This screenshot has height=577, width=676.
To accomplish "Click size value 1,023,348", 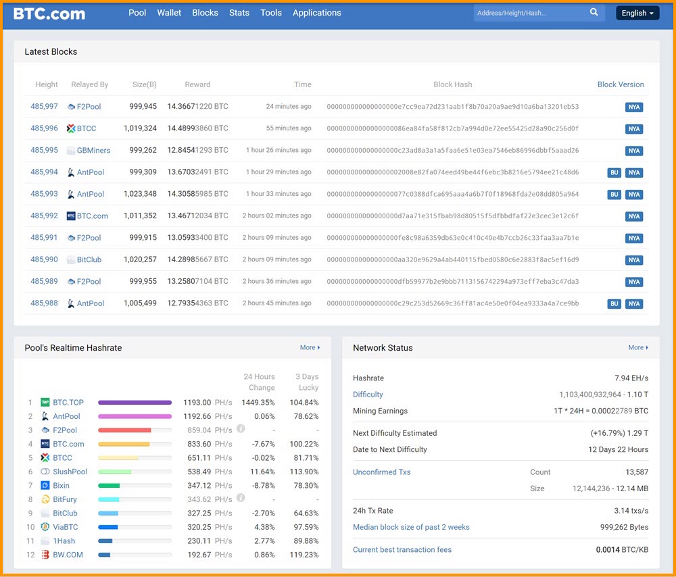I will pyautogui.click(x=140, y=194).
